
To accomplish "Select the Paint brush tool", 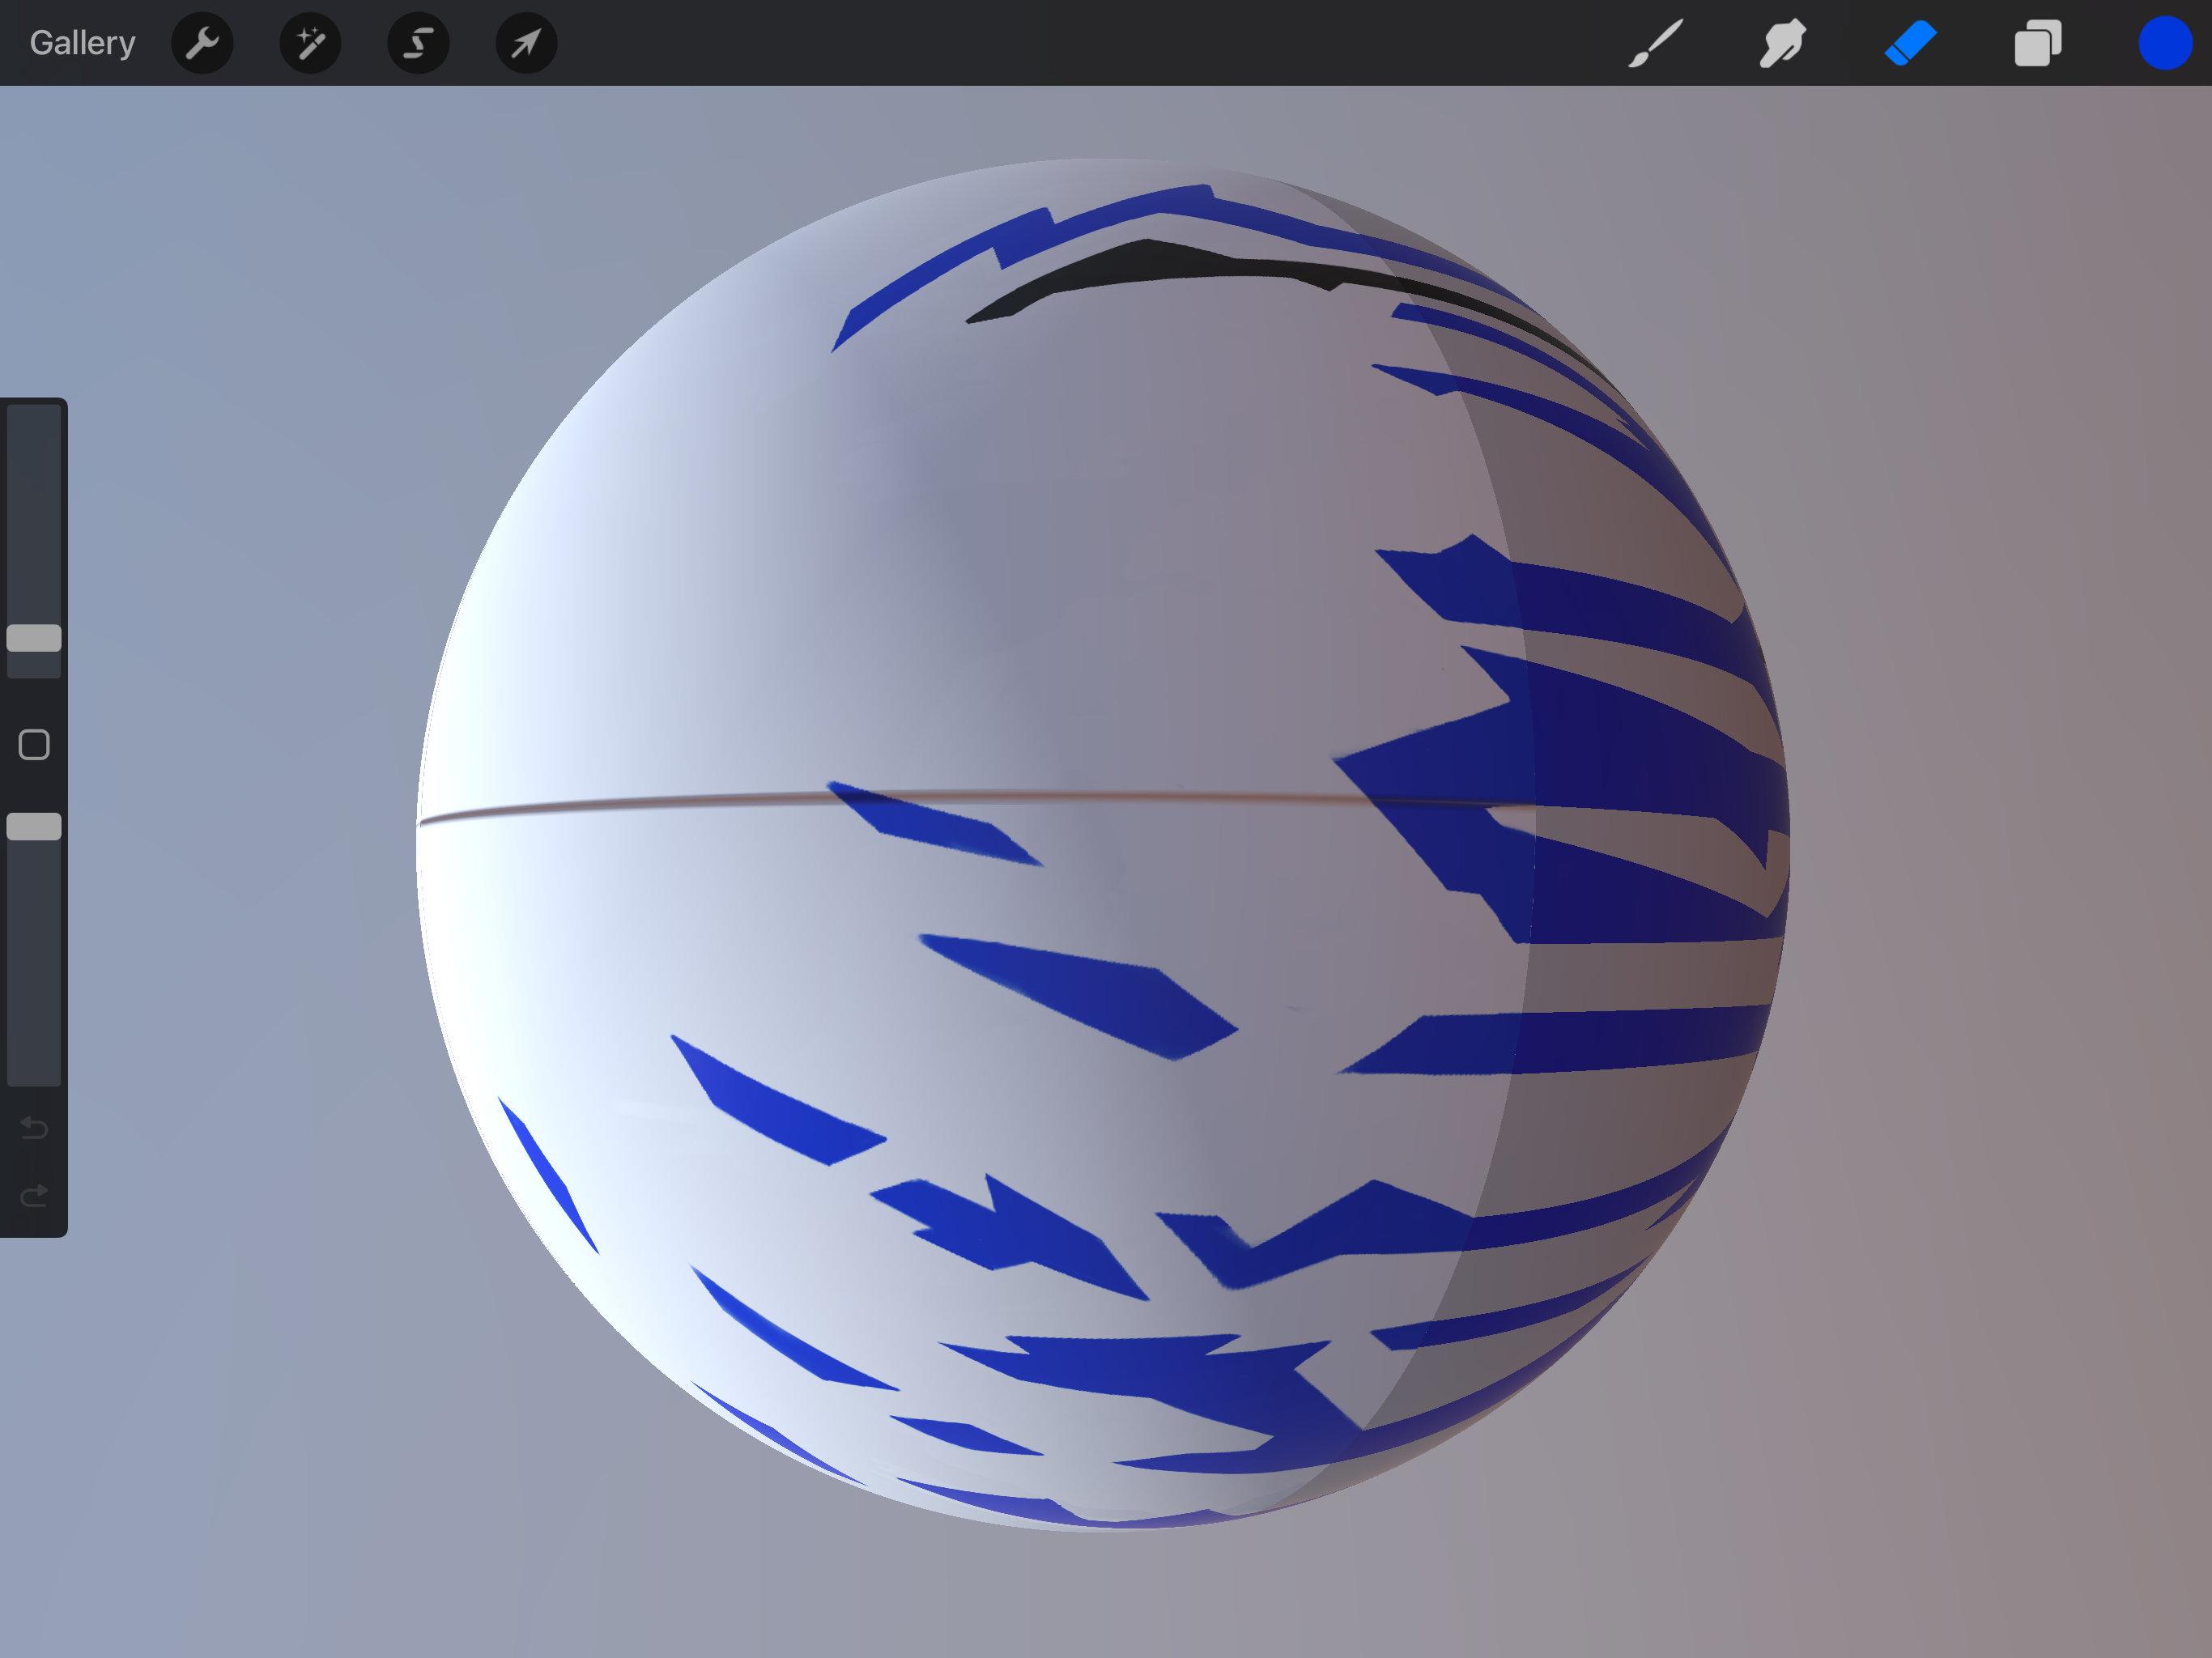I will 1655,43.
